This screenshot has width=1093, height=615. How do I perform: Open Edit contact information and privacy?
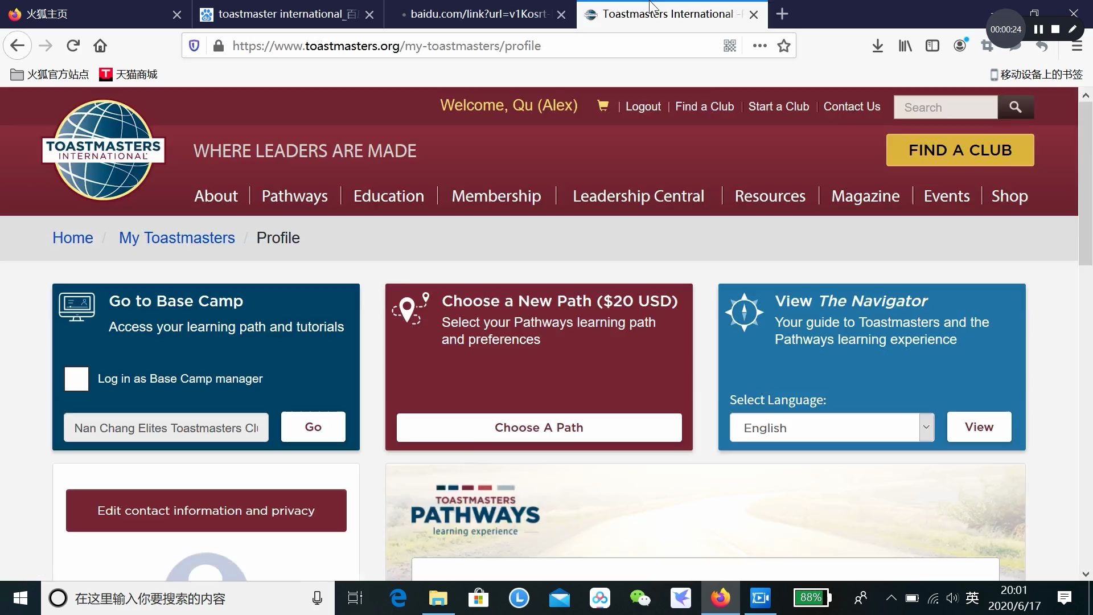(x=206, y=510)
